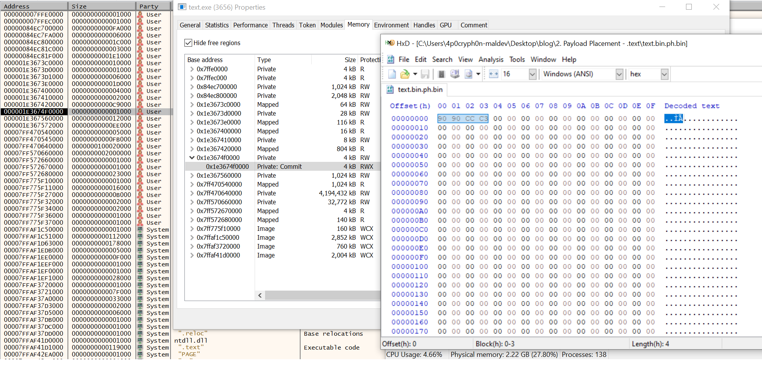Image resolution: width=762 pixels, height=370 pixels.
Task: Click the Open disk image icon
Action: (x=468, y=74)
